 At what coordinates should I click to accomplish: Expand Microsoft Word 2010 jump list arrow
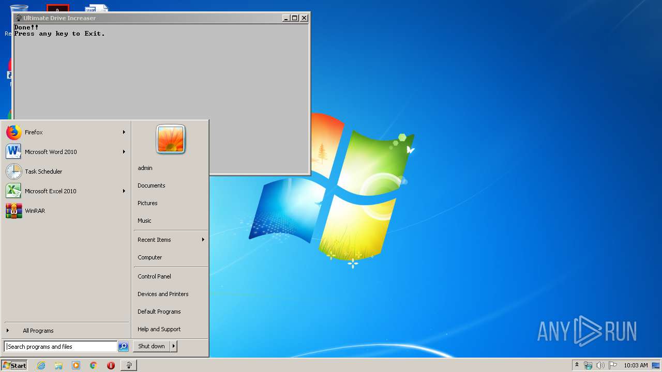point(124,152)
